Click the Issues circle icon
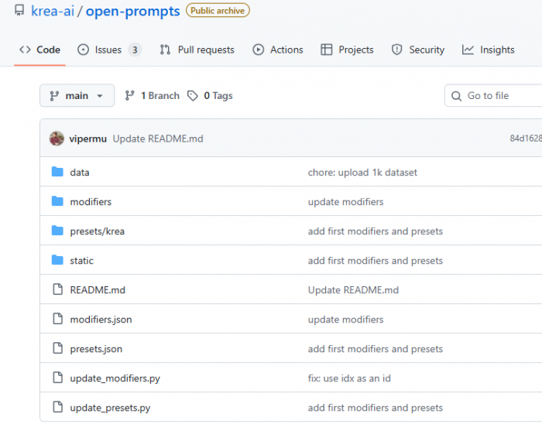 click(x=83, y=50)
